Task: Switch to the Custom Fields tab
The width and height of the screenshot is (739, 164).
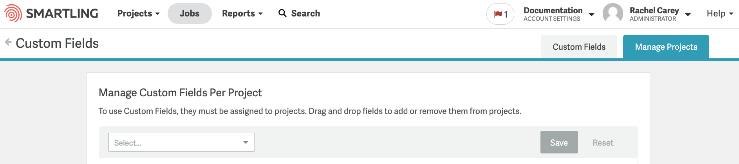Action: 579,47
